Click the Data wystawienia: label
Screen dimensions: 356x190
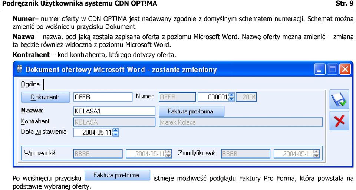click(x=44, y=132)
